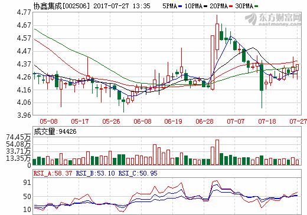Select the 20PMA legend label
The width and height of the screenshot is (307, 215).
click(x=219, y=6)
